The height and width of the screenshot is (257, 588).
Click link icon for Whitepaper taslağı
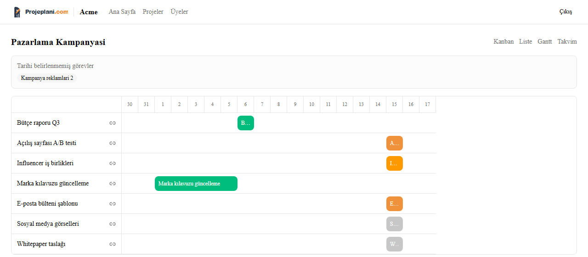point(113,244)
